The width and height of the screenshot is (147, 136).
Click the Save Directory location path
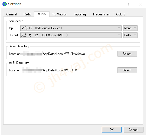click(53, 54)
